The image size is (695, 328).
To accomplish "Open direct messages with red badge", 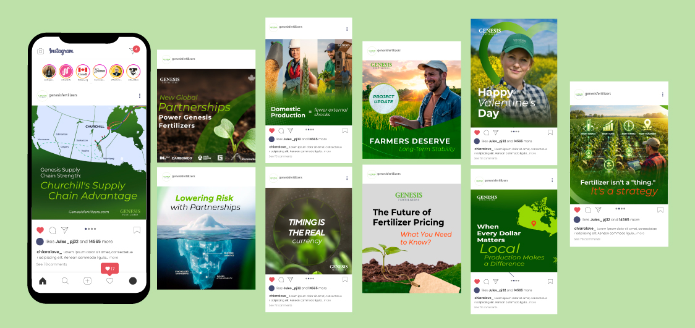I will click(134, 51).
